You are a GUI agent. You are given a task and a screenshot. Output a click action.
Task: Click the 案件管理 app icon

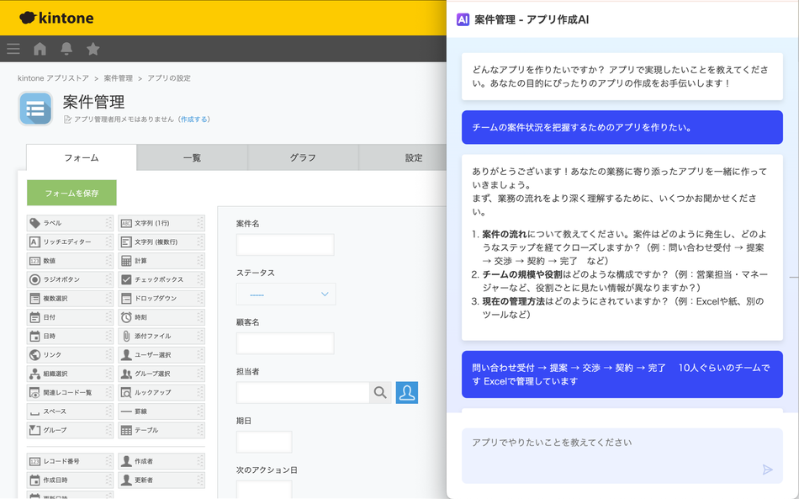point(35,109)
